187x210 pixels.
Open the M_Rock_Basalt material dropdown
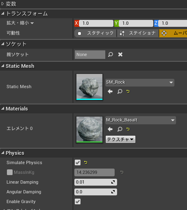pyautogui.click(x=141, y=120)
